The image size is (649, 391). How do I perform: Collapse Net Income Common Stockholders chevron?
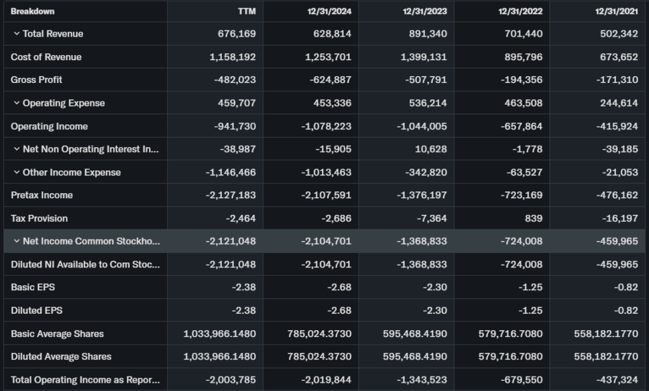point(16,241)
